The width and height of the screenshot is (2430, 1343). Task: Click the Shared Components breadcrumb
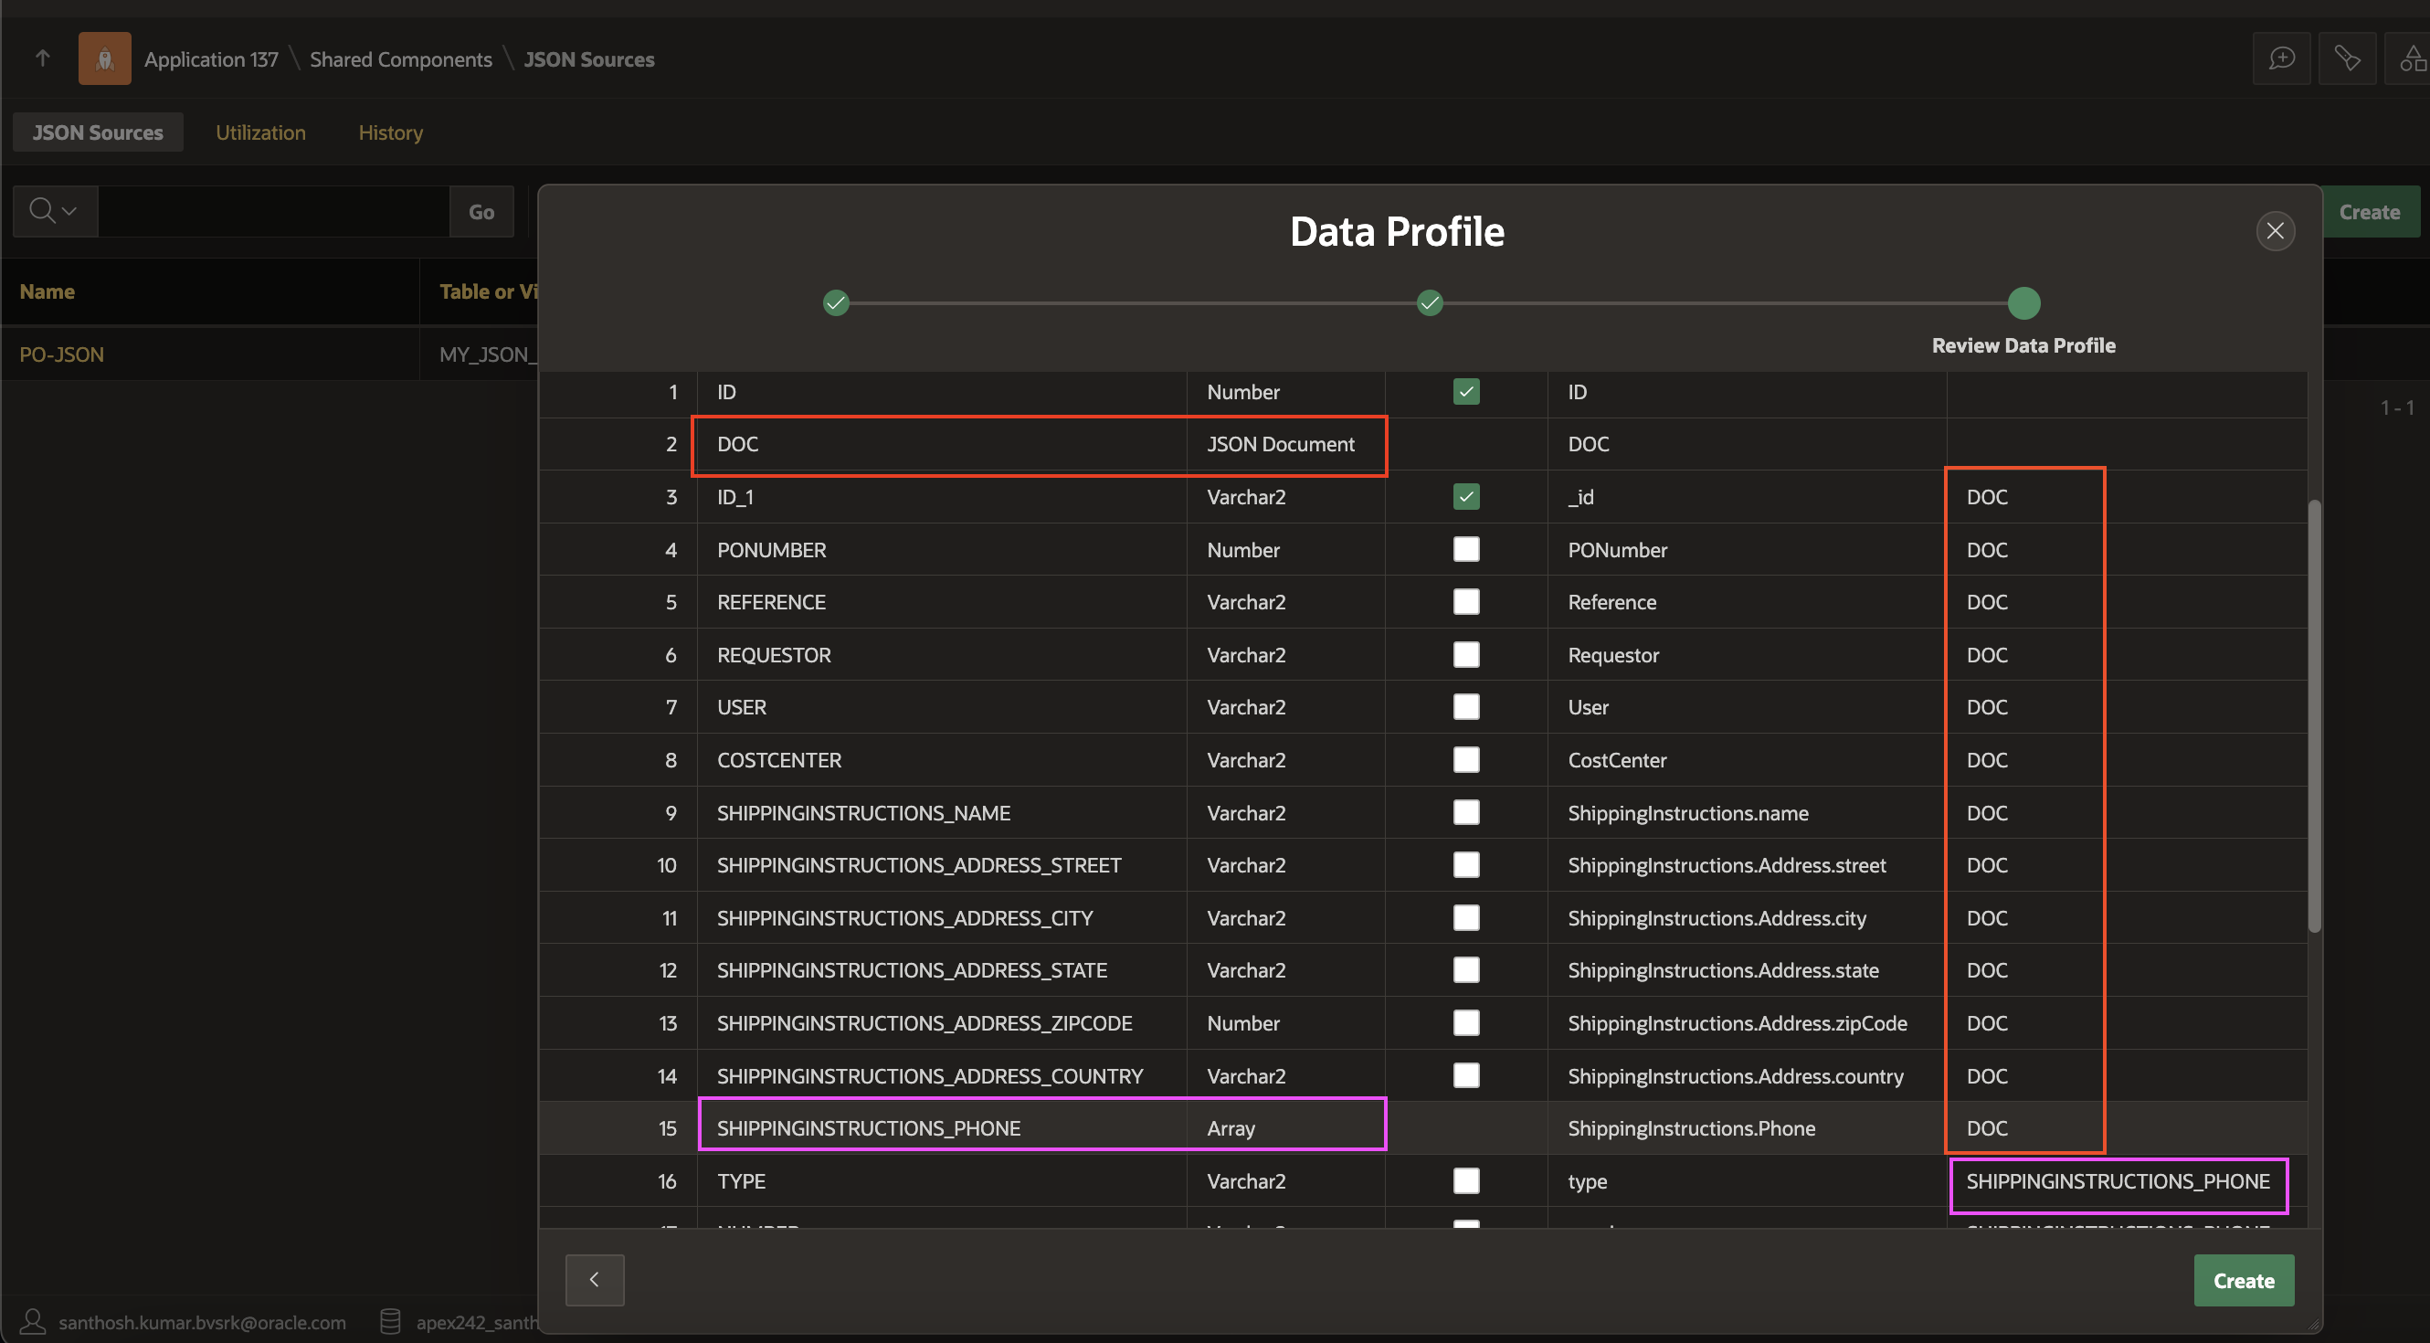pos(401,59)
